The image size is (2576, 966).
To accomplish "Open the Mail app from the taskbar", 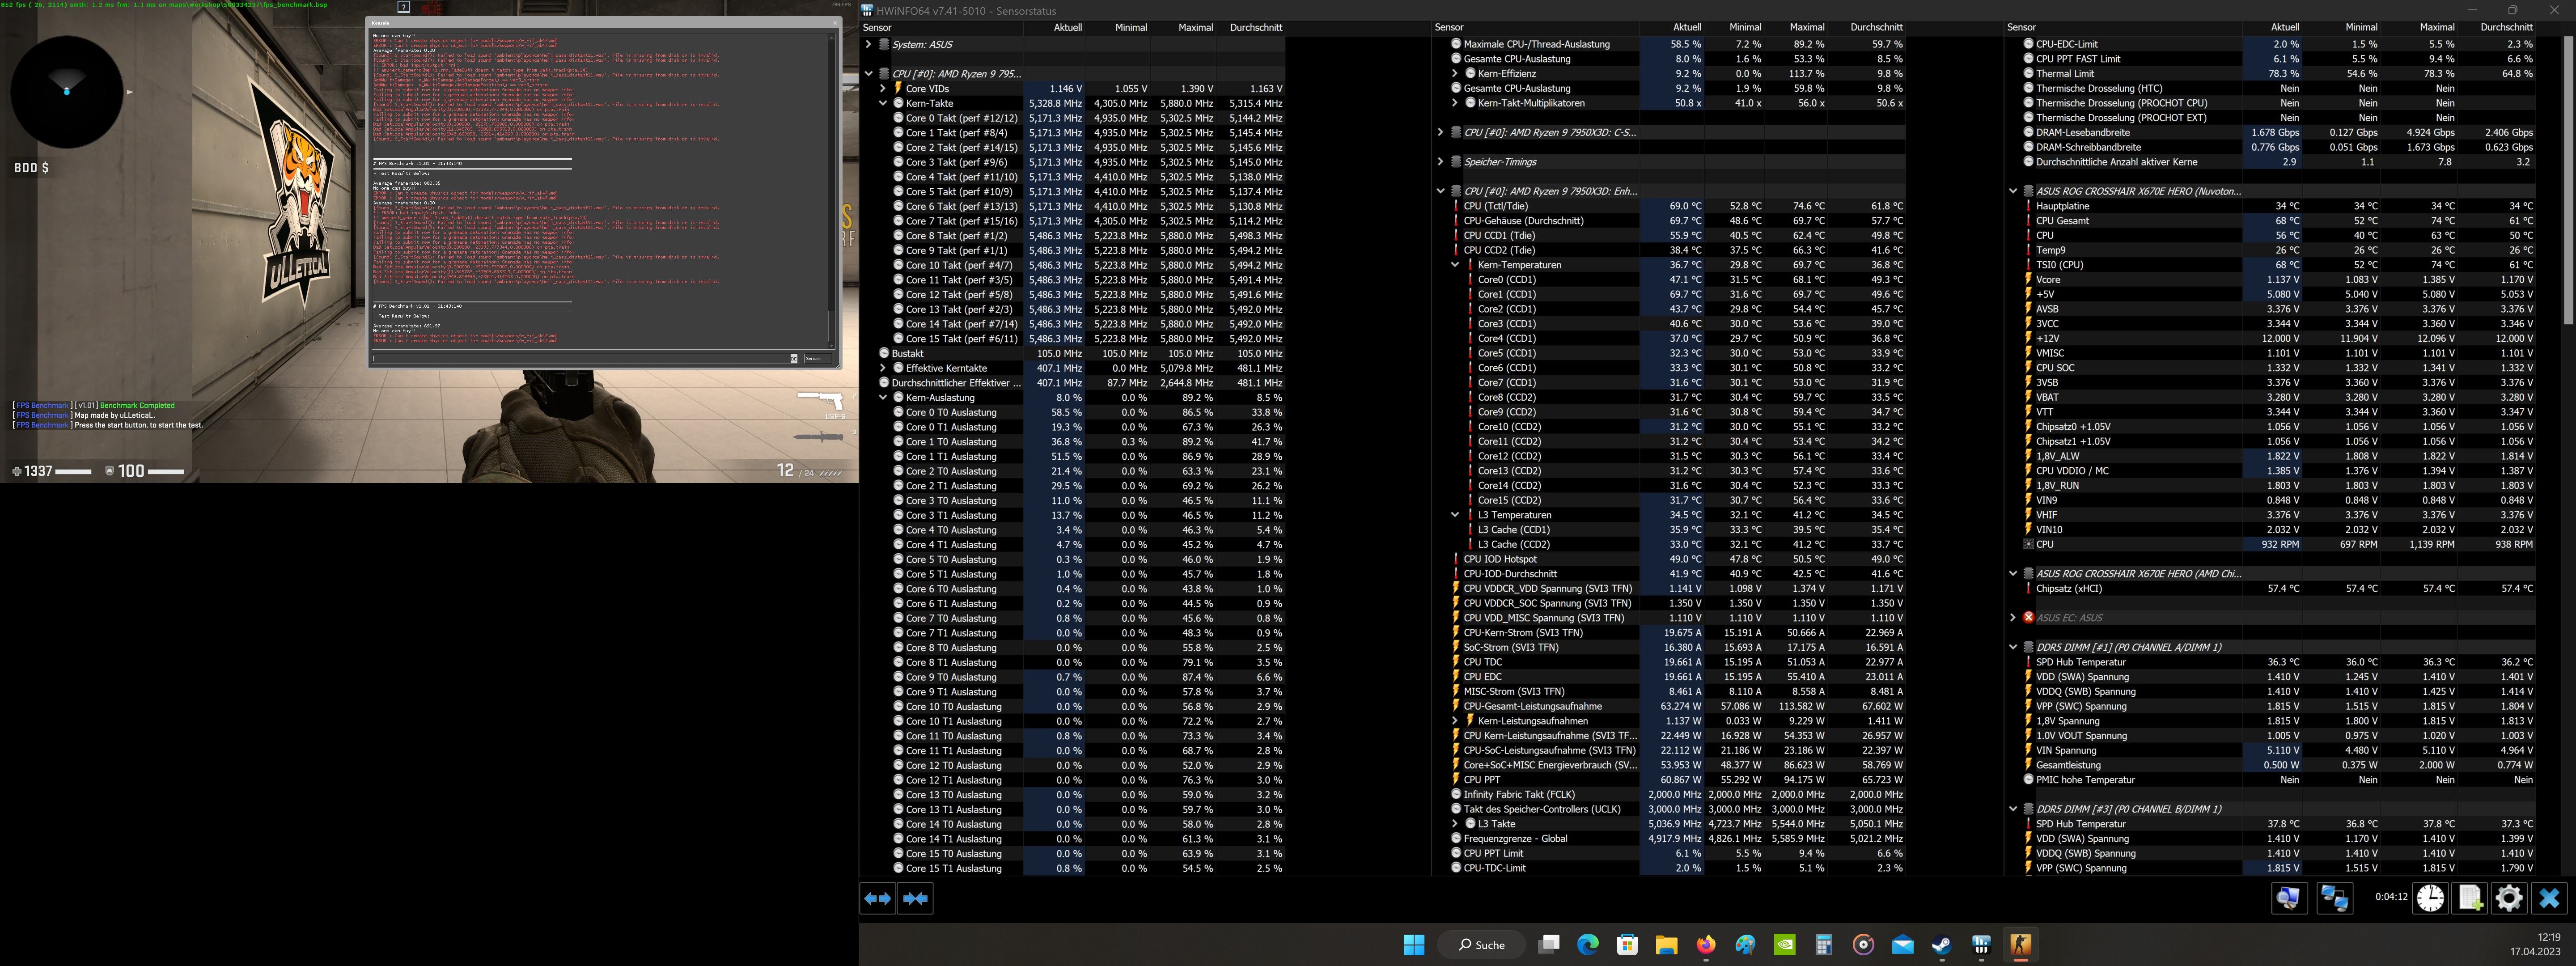I will click(x=1902, y=944).
